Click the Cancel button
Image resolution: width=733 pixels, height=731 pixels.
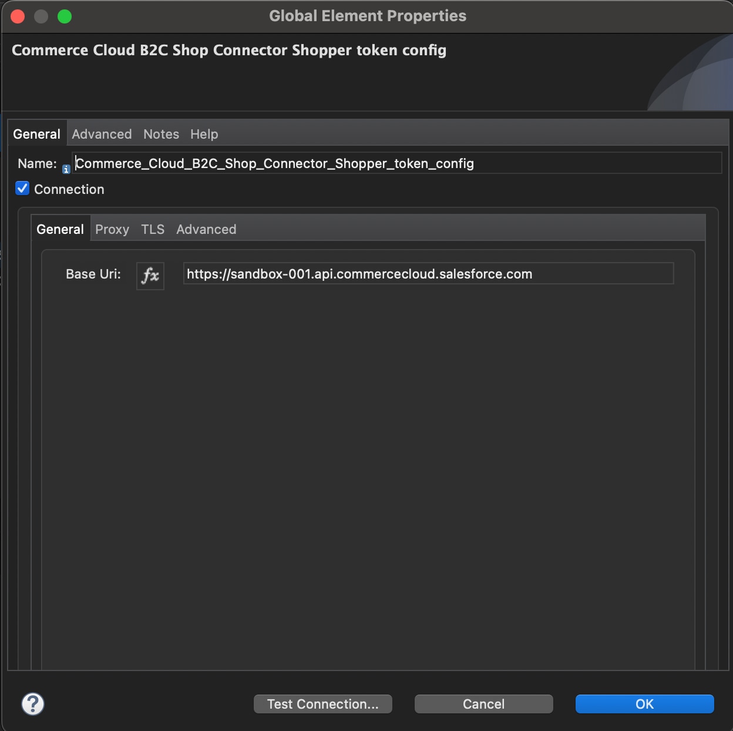[x=484, y=704]
